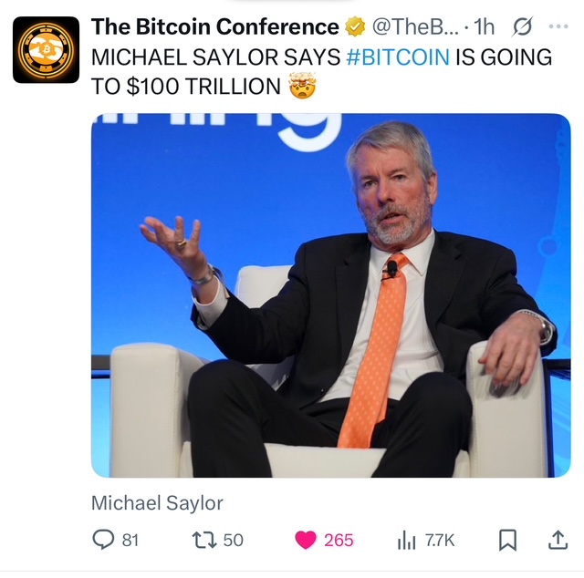Click the gold verified badge
Image resolution: width=584 pixels, height=578 pixels.
[355, 26]
